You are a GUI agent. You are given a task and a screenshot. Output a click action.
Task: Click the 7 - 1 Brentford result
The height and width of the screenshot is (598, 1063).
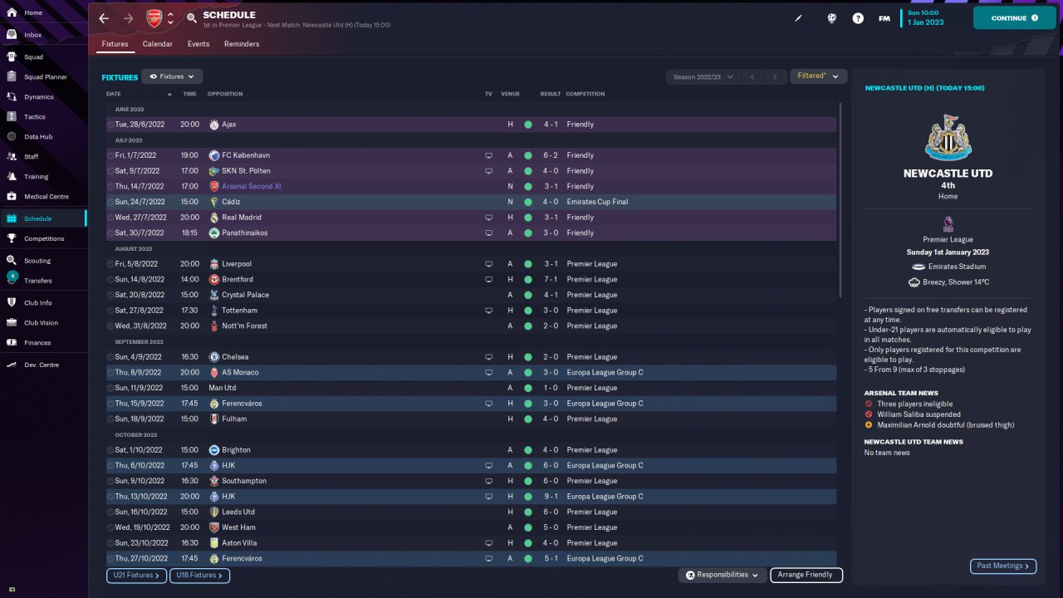pos(551,279)
